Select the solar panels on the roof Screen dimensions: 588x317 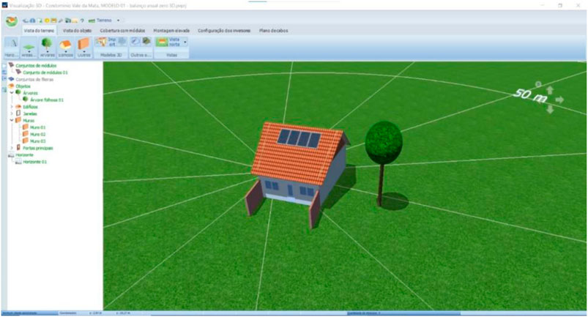[x=299, y=138]
